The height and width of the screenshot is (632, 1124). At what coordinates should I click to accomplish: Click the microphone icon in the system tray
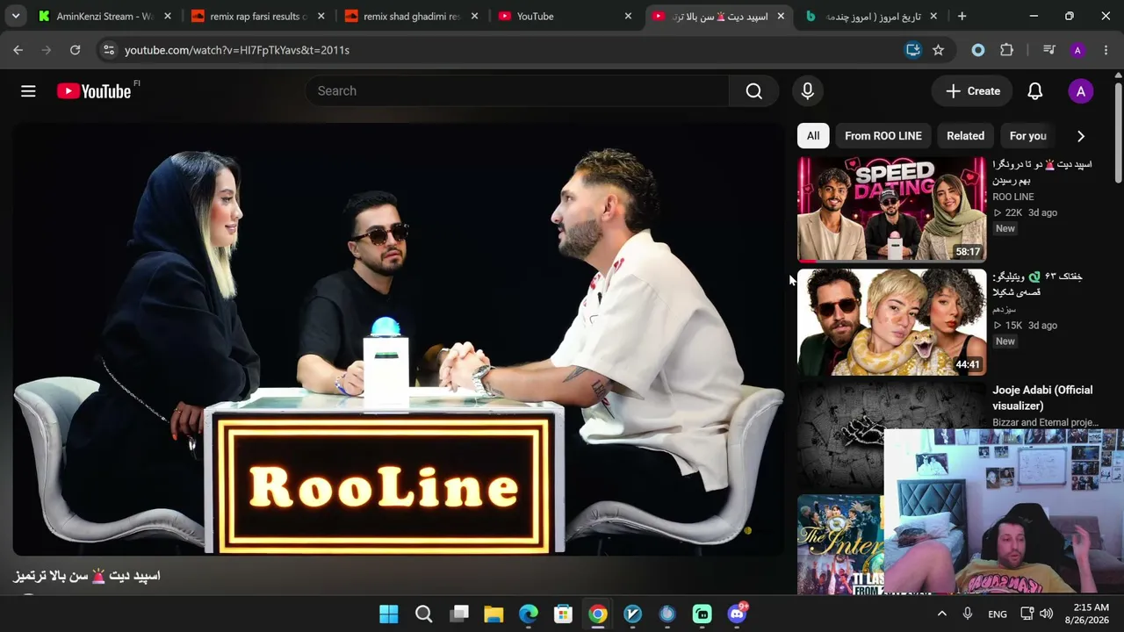pyautogui.click(x=968, y=614)
